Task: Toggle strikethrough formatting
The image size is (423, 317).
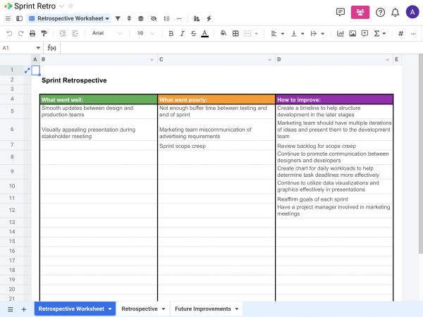Action: (193, 33)
